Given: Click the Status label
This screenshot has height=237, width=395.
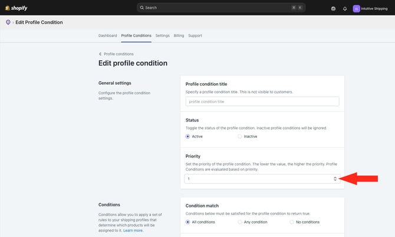Looking at the screenshot, I should tap(192, 120).
